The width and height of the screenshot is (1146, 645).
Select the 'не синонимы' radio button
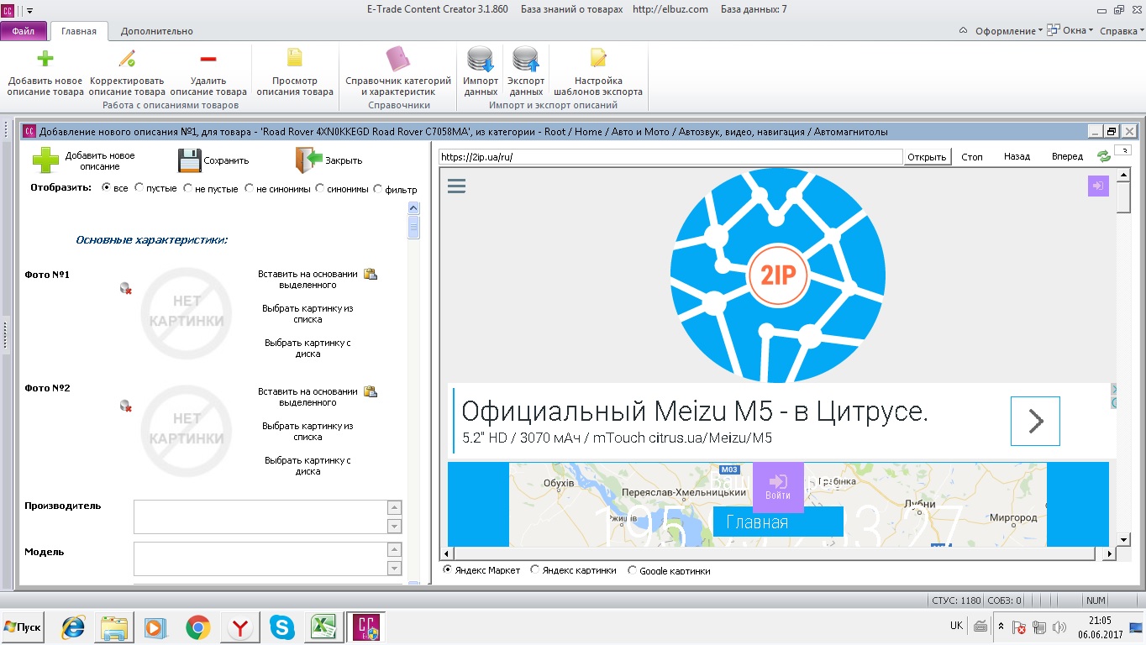click(250, 188)
